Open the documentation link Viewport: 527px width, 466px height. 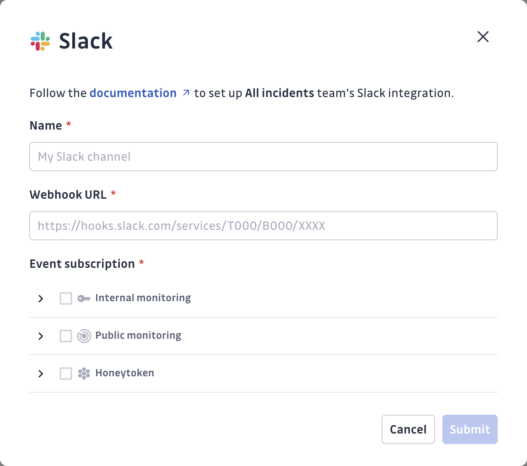click(x=133, y=93)
